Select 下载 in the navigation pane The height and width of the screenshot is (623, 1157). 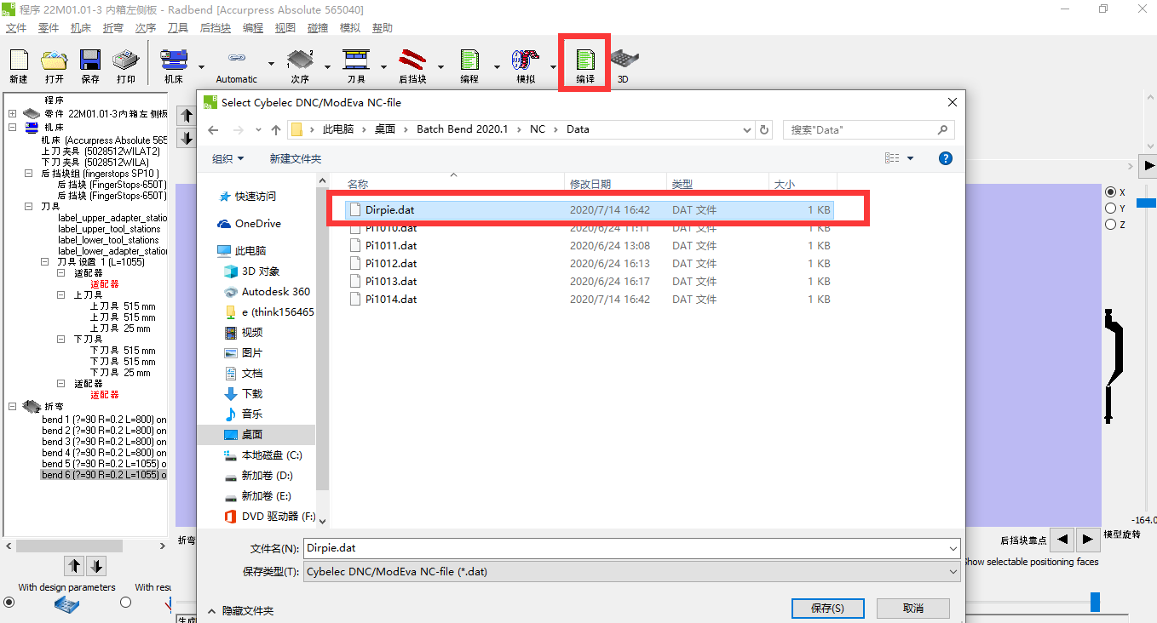point(251,393)
